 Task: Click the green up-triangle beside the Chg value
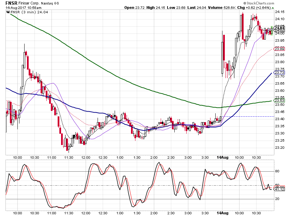pos(273,8)
